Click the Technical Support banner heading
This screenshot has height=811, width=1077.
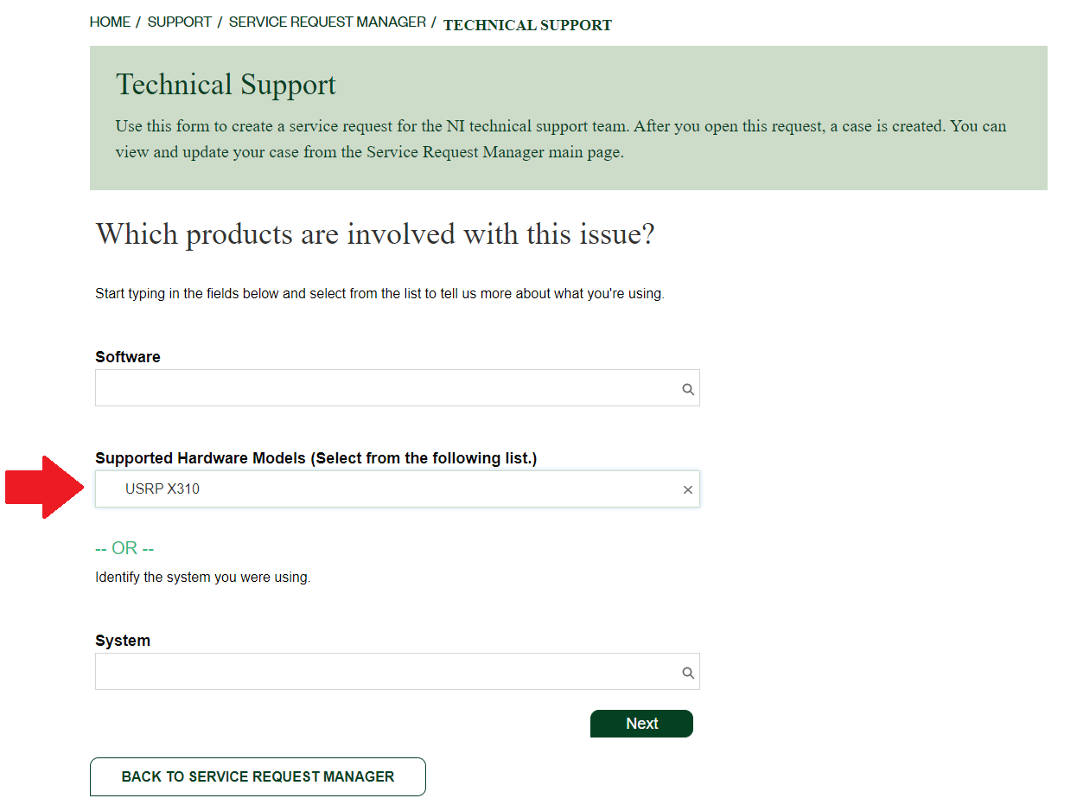tap(226, 85)
